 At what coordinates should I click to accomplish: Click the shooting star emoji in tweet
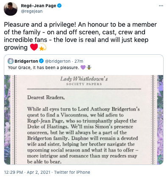pos(42,47)
